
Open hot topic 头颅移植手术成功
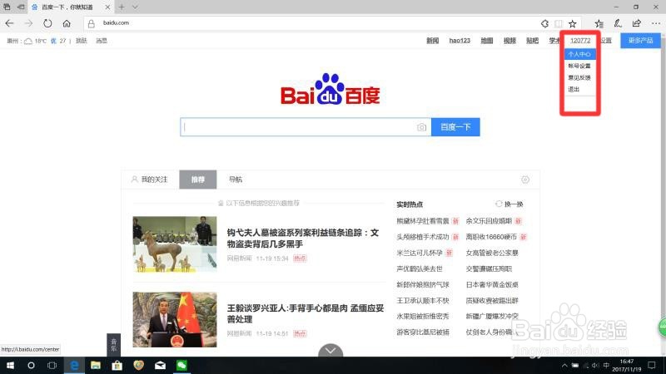click(x=423, y=237)
